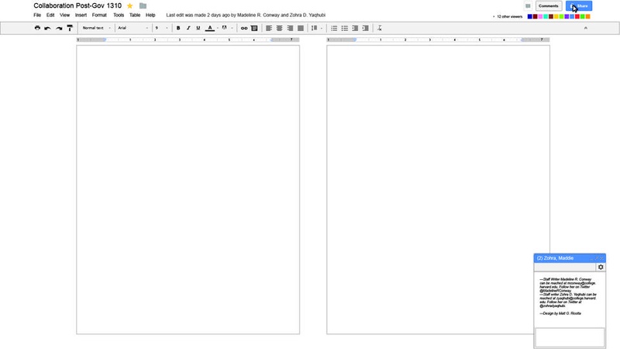Image resolution: width=620 pixels, height=349 pixels.
Task: Click the (2) Zohra, Maddie chat header
Action: coord(570,258)
